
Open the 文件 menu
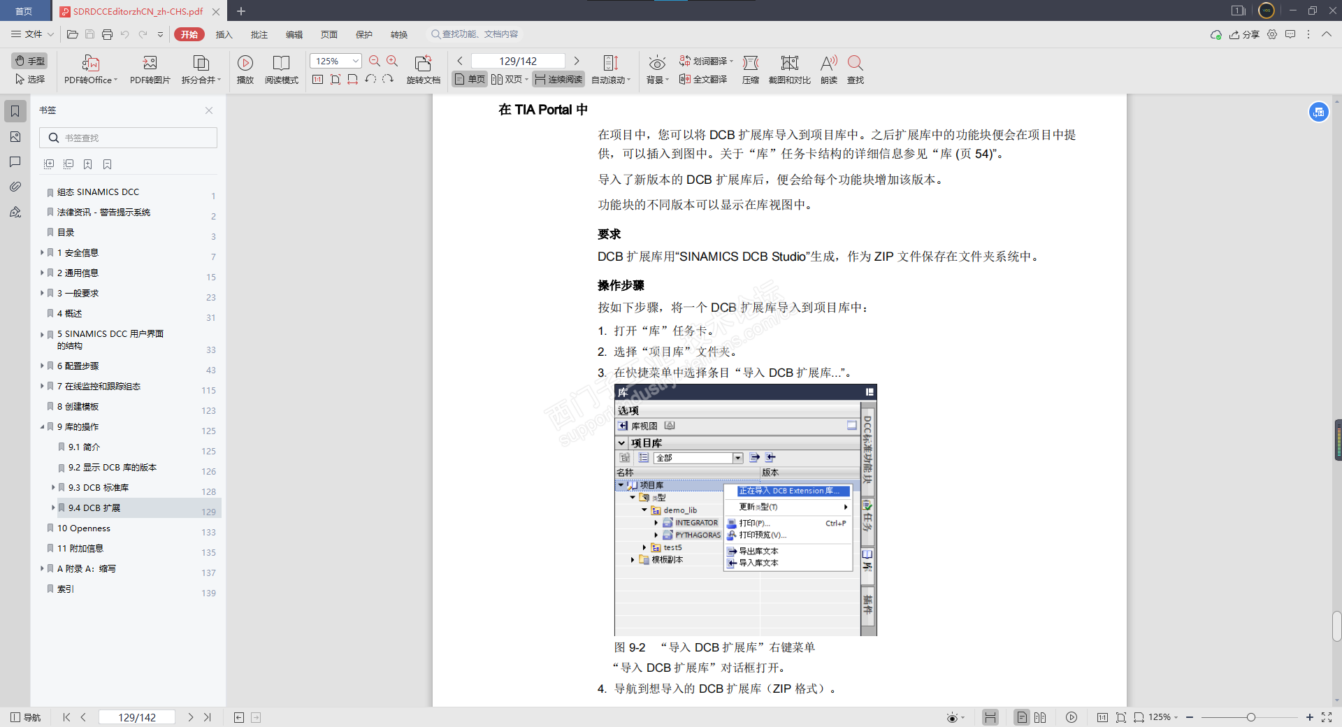pyautogui.click(x=32, y=34)
